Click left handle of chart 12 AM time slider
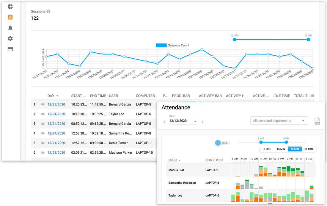The height and width of the screenshot is (206, 327). 235,40
